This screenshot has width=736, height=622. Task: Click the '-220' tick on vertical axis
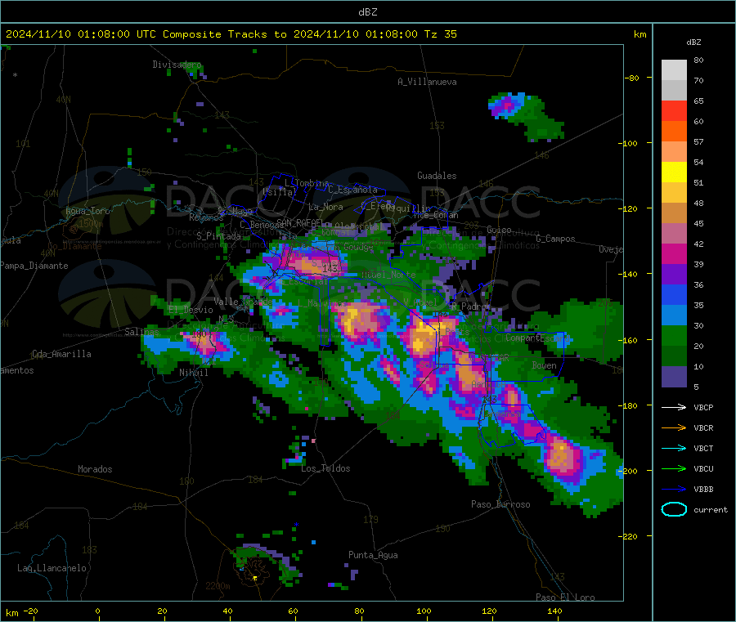point(630,536)
